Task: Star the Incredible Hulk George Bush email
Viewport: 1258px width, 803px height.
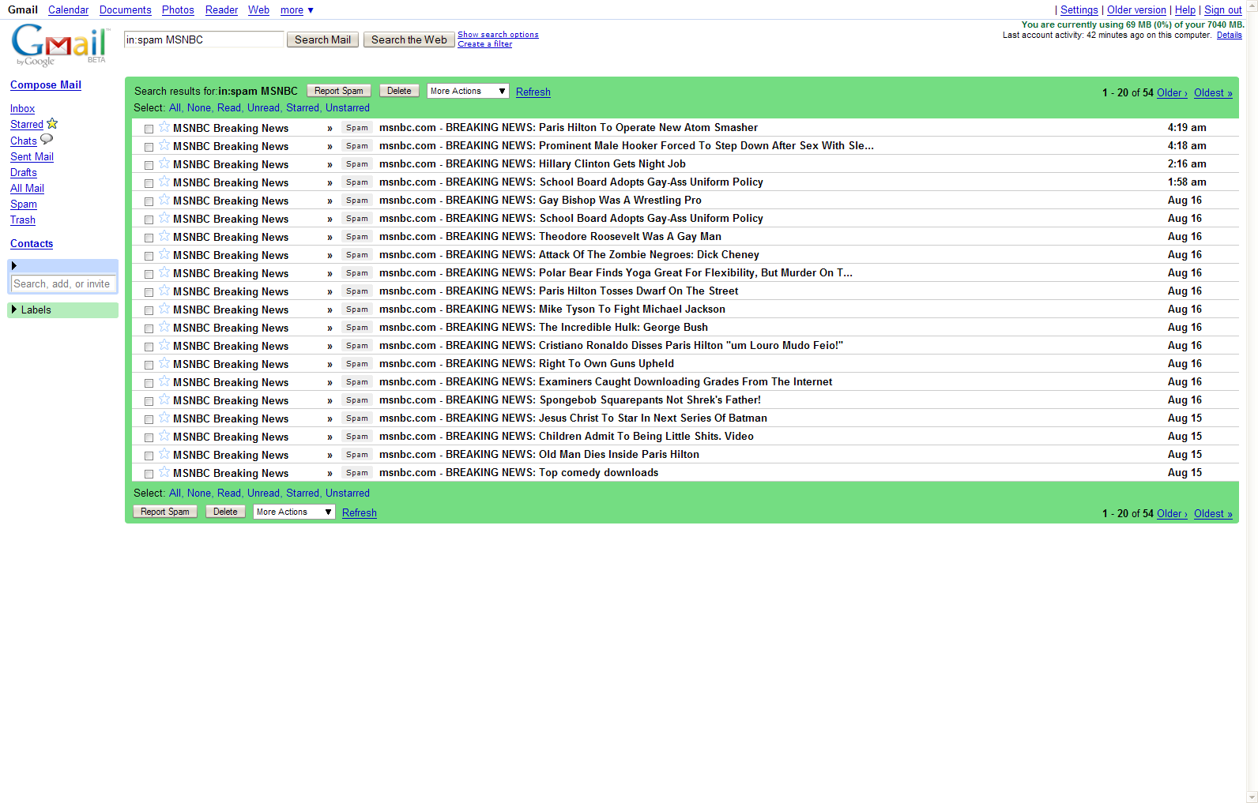Action: [x=164, y=326]
